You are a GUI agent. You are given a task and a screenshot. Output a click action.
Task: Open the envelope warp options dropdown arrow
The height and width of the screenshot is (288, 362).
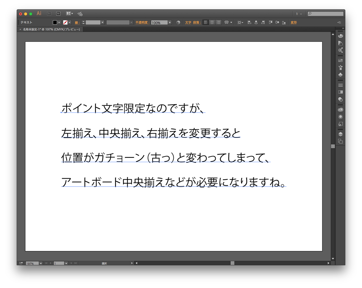point(231,22)
